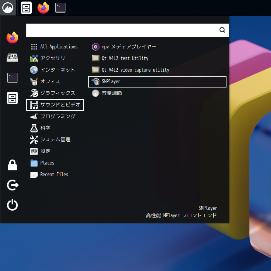Launch Qt V4L2 test Utility
The image size is (271, 271).
click(x=157, y=58)
